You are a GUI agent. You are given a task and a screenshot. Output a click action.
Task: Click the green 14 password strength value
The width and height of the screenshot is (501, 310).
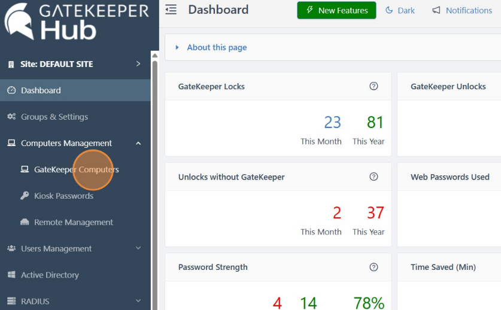[308, 303]
